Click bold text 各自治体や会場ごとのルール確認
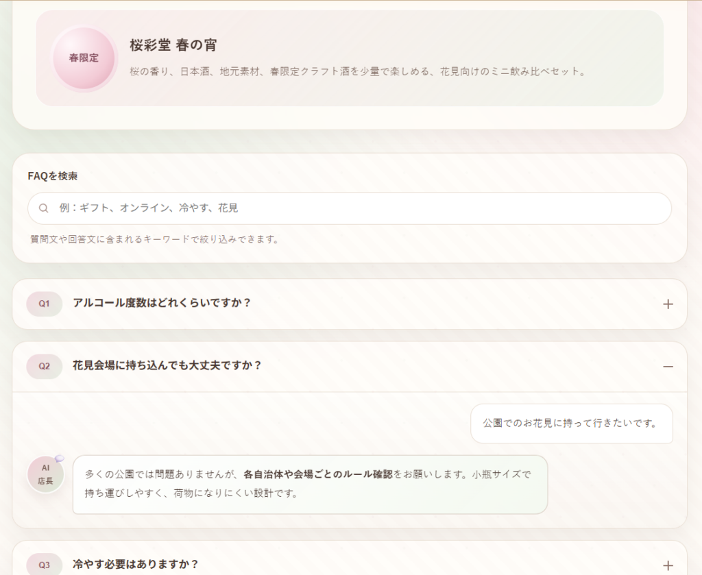The width and height of the screenshot is (702, 575). 318,474
